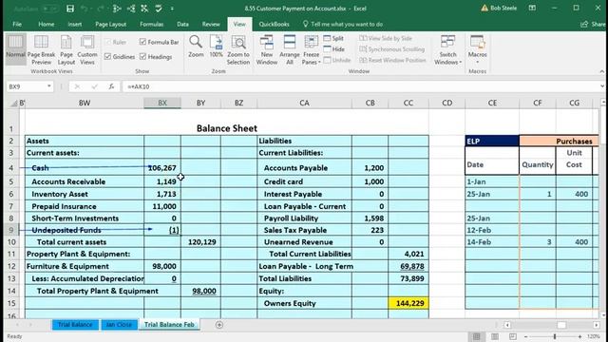Click the horizontal scrollbar right arrow
This screenshot has height=342, width=608.
[x=597, y=325]
